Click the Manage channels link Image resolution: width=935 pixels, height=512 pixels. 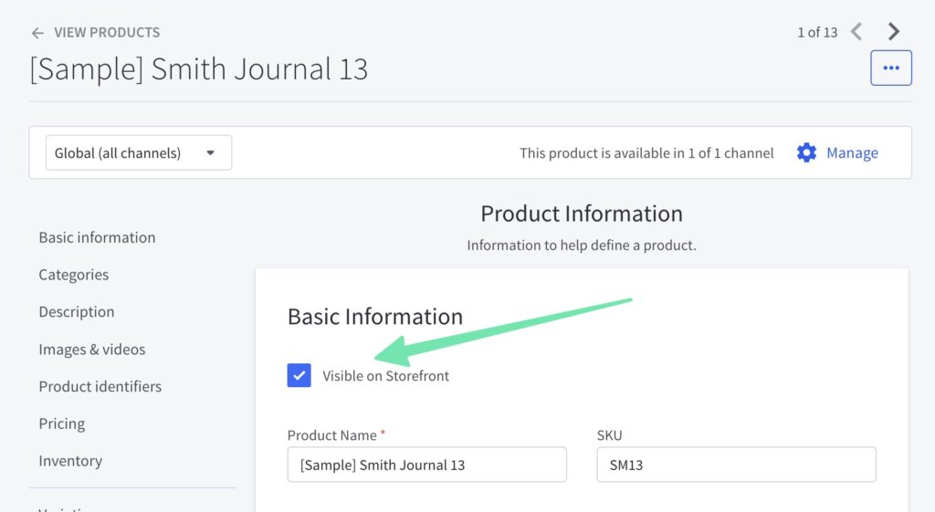pyautogui.click(x=852, y=152)
